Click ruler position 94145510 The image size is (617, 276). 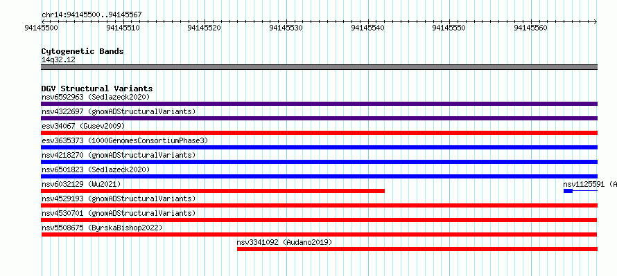tap(123, 28)
